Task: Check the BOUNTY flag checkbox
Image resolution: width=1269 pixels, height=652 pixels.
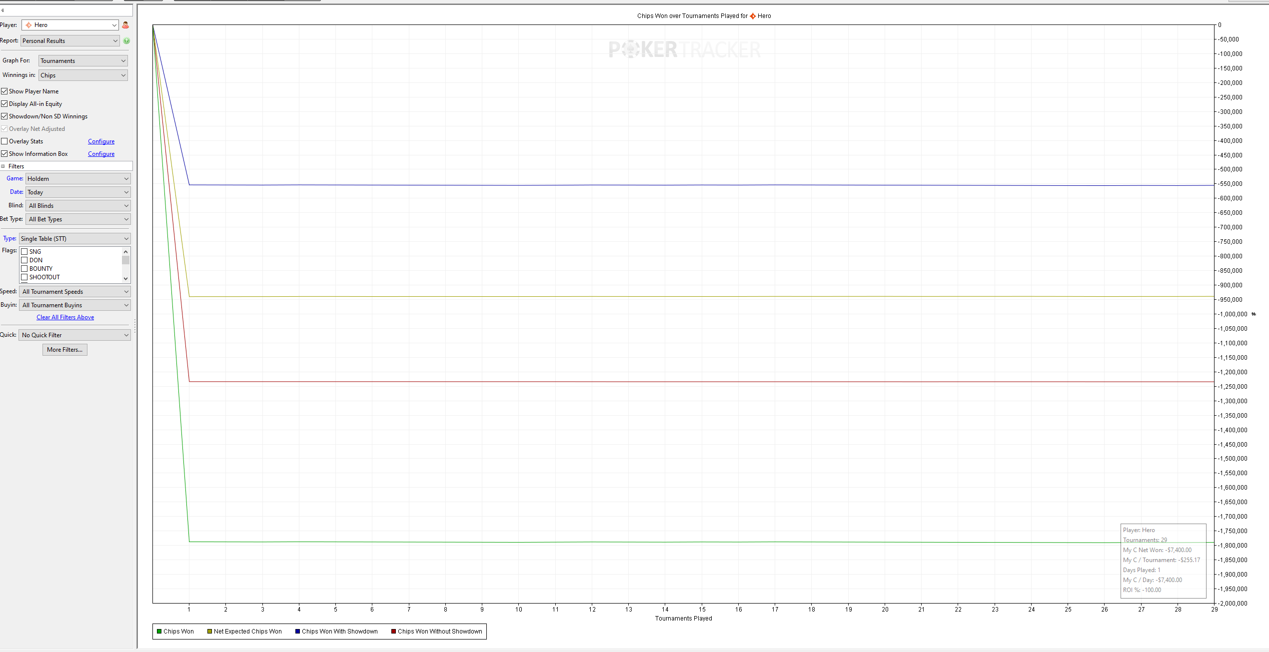Action: pyautogui.click(x=24, y=269)
